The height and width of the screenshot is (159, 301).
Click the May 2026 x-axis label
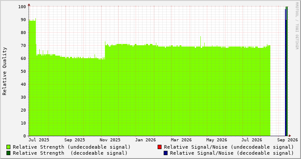[216, 140]
